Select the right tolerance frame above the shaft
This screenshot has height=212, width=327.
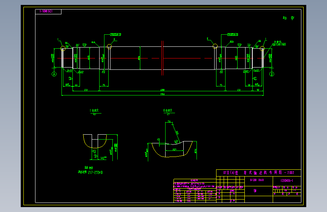[x=233, y=34]
